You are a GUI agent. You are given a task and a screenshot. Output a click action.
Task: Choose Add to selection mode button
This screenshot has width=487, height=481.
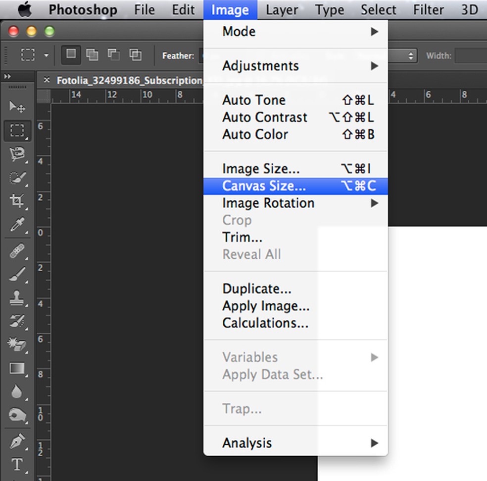(x=92, y=55)
